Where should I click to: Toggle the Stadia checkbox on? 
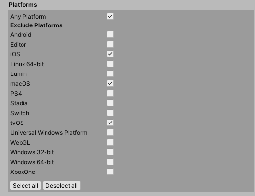point(110,103)
